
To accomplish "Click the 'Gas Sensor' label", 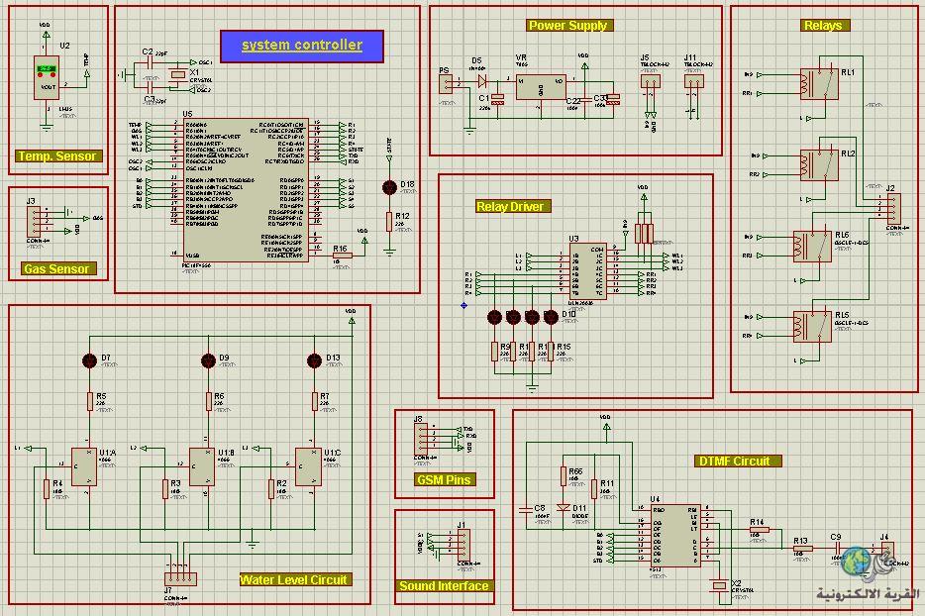I will pyautogui.click(x=56, y=268).
